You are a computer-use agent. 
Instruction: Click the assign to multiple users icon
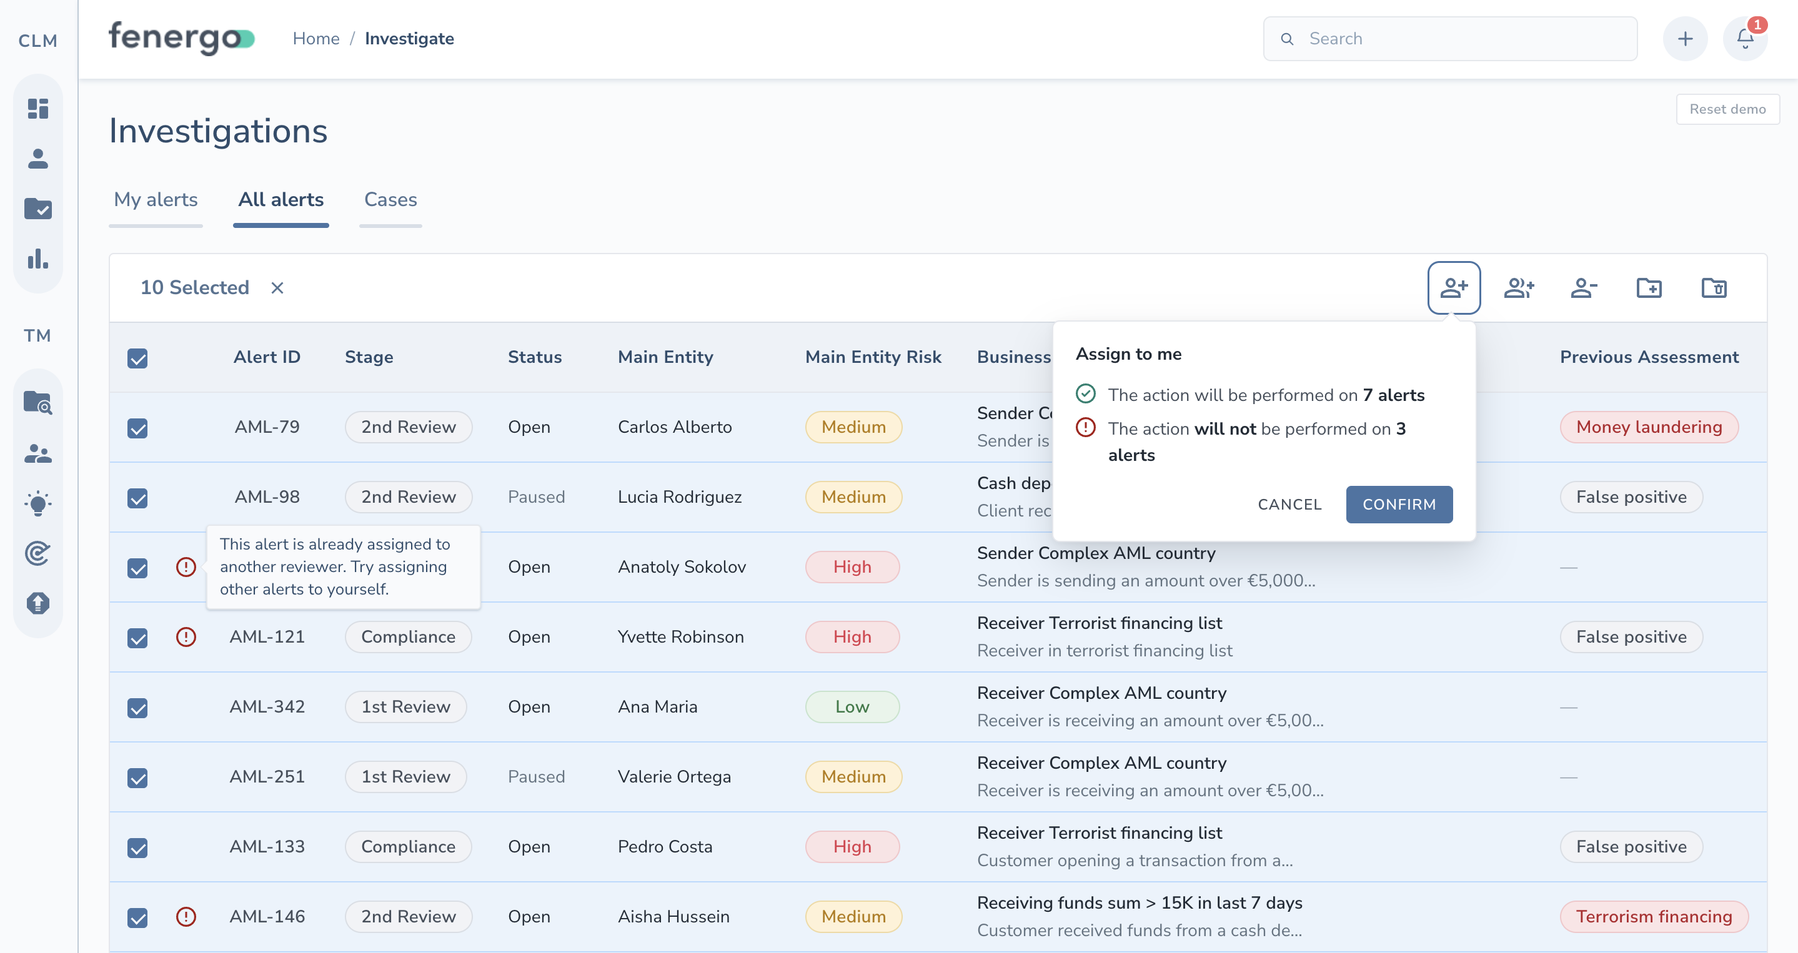tap(1519, 287)
